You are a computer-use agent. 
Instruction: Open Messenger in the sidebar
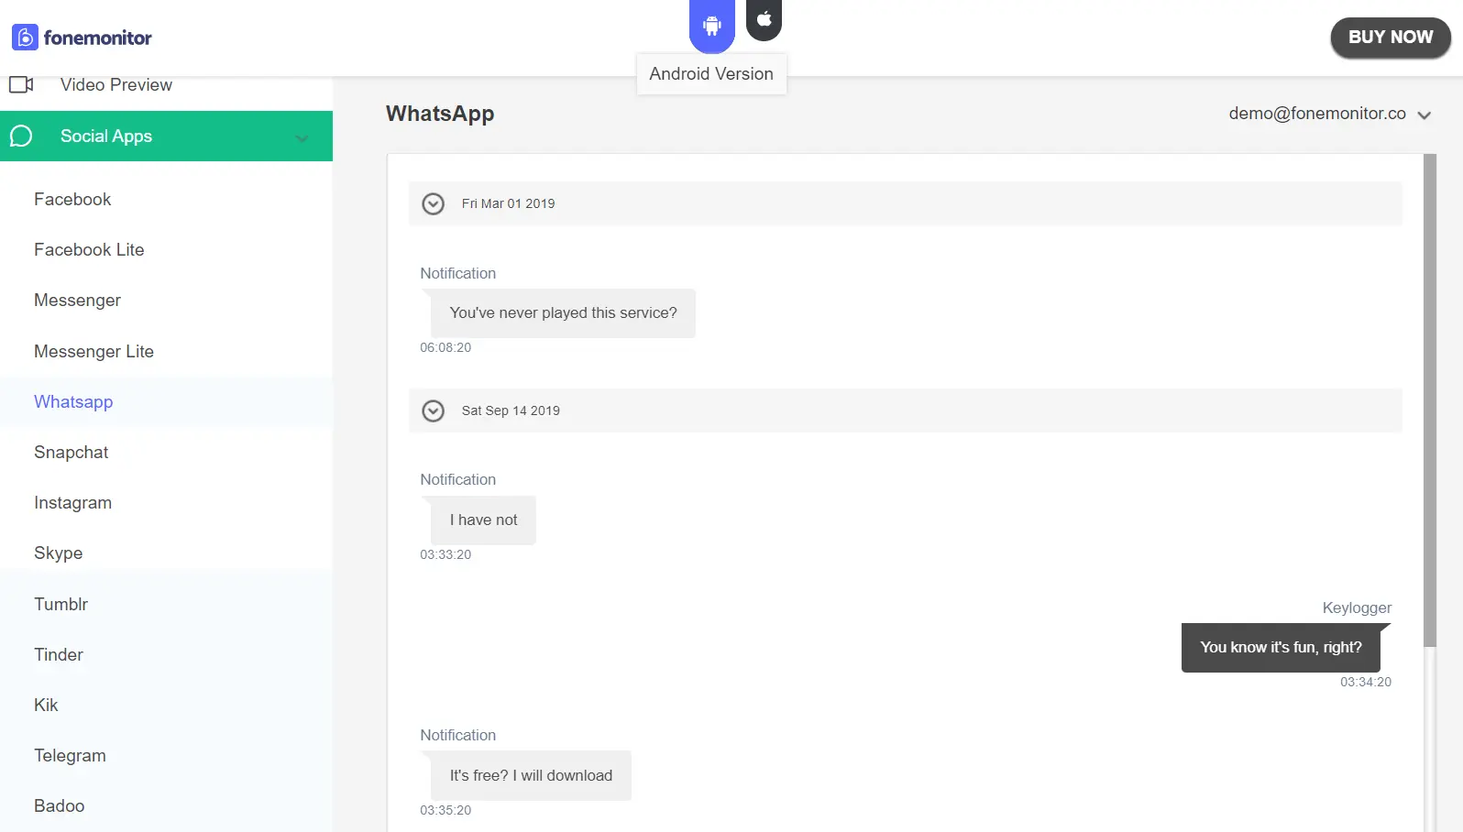coord(77,301)
